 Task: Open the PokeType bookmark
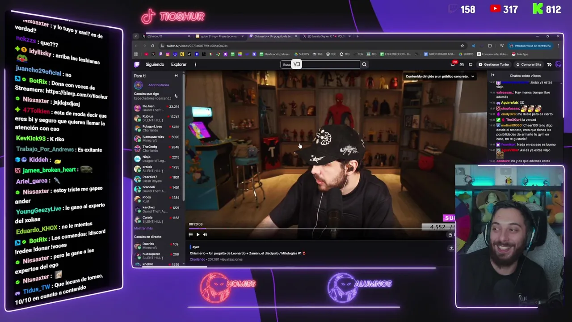pyautogui.click(x=520, y=54)
